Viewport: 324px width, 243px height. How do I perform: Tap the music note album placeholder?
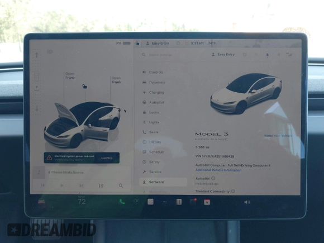click(39, 172)
